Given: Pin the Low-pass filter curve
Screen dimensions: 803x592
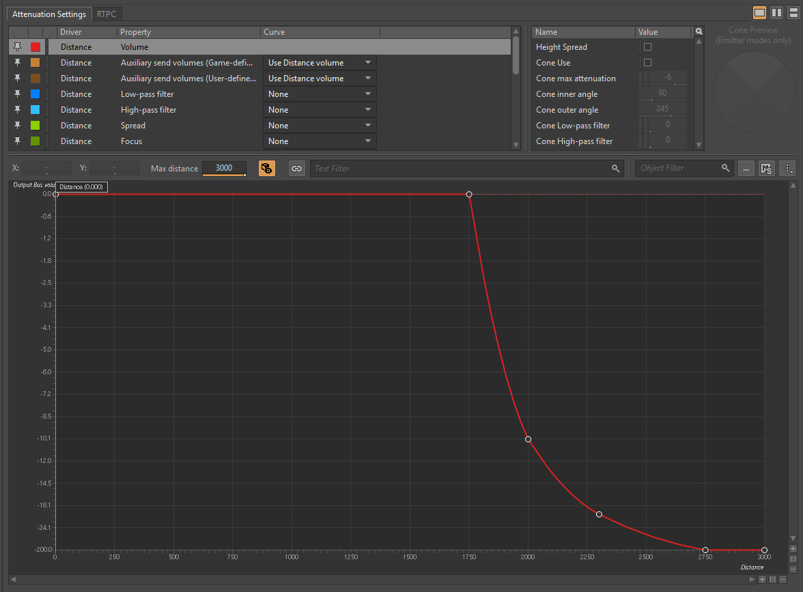Looking at the screenshot, I should point(18,94).
